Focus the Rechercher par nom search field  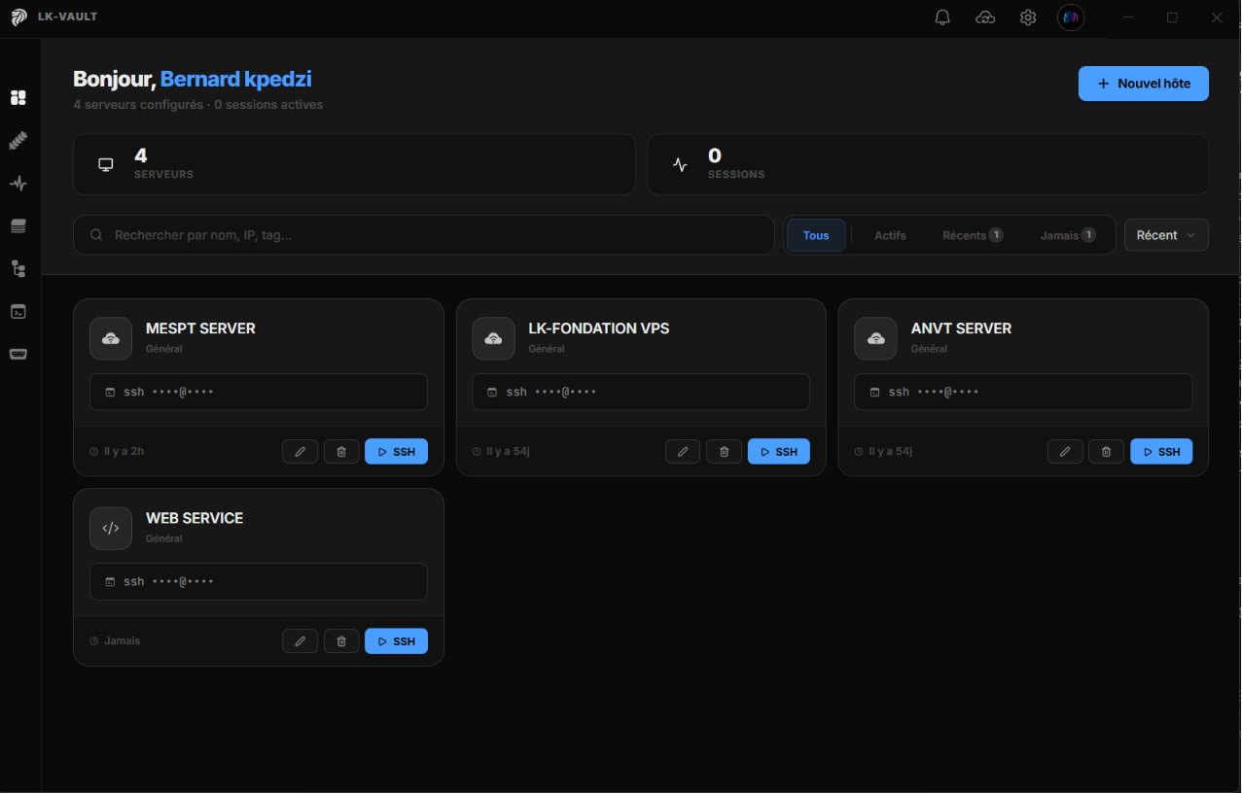pyautogui.click(x=424, y=235)
